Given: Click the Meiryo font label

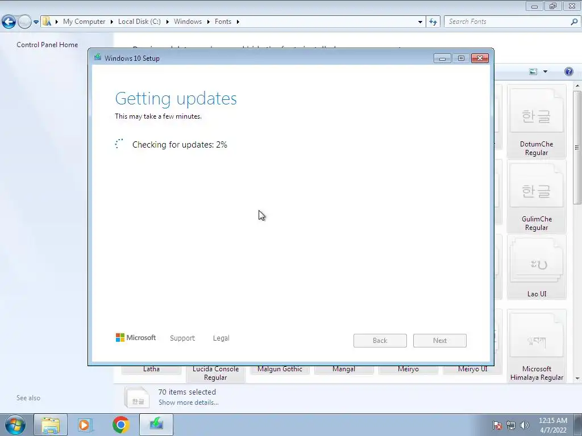Looking at the screenshot, I should (x=408, y=369).
